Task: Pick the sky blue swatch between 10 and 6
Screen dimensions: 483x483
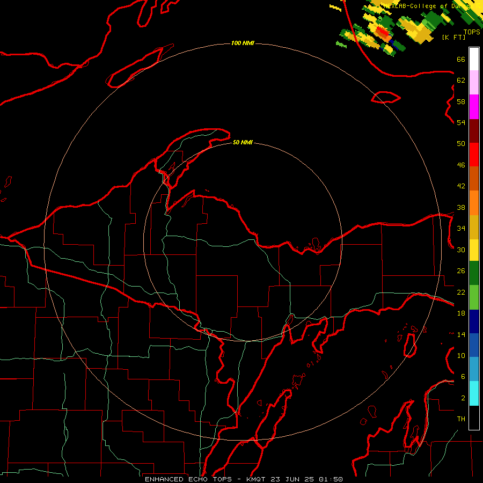Action: click(474, 369)
